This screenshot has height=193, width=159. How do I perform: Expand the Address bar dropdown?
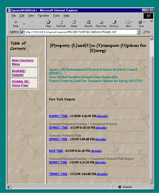click(138, 32)
